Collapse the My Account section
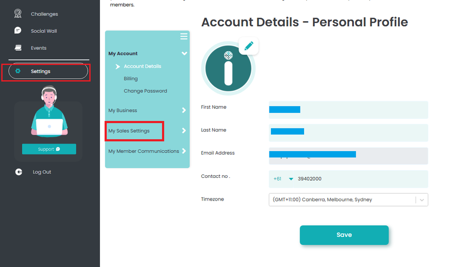The image size is (464, 267). click(185, 53)
